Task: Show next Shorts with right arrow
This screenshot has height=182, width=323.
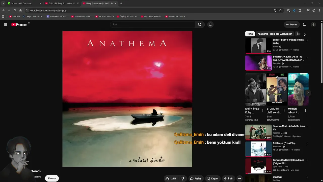Action: click(308, 93)
